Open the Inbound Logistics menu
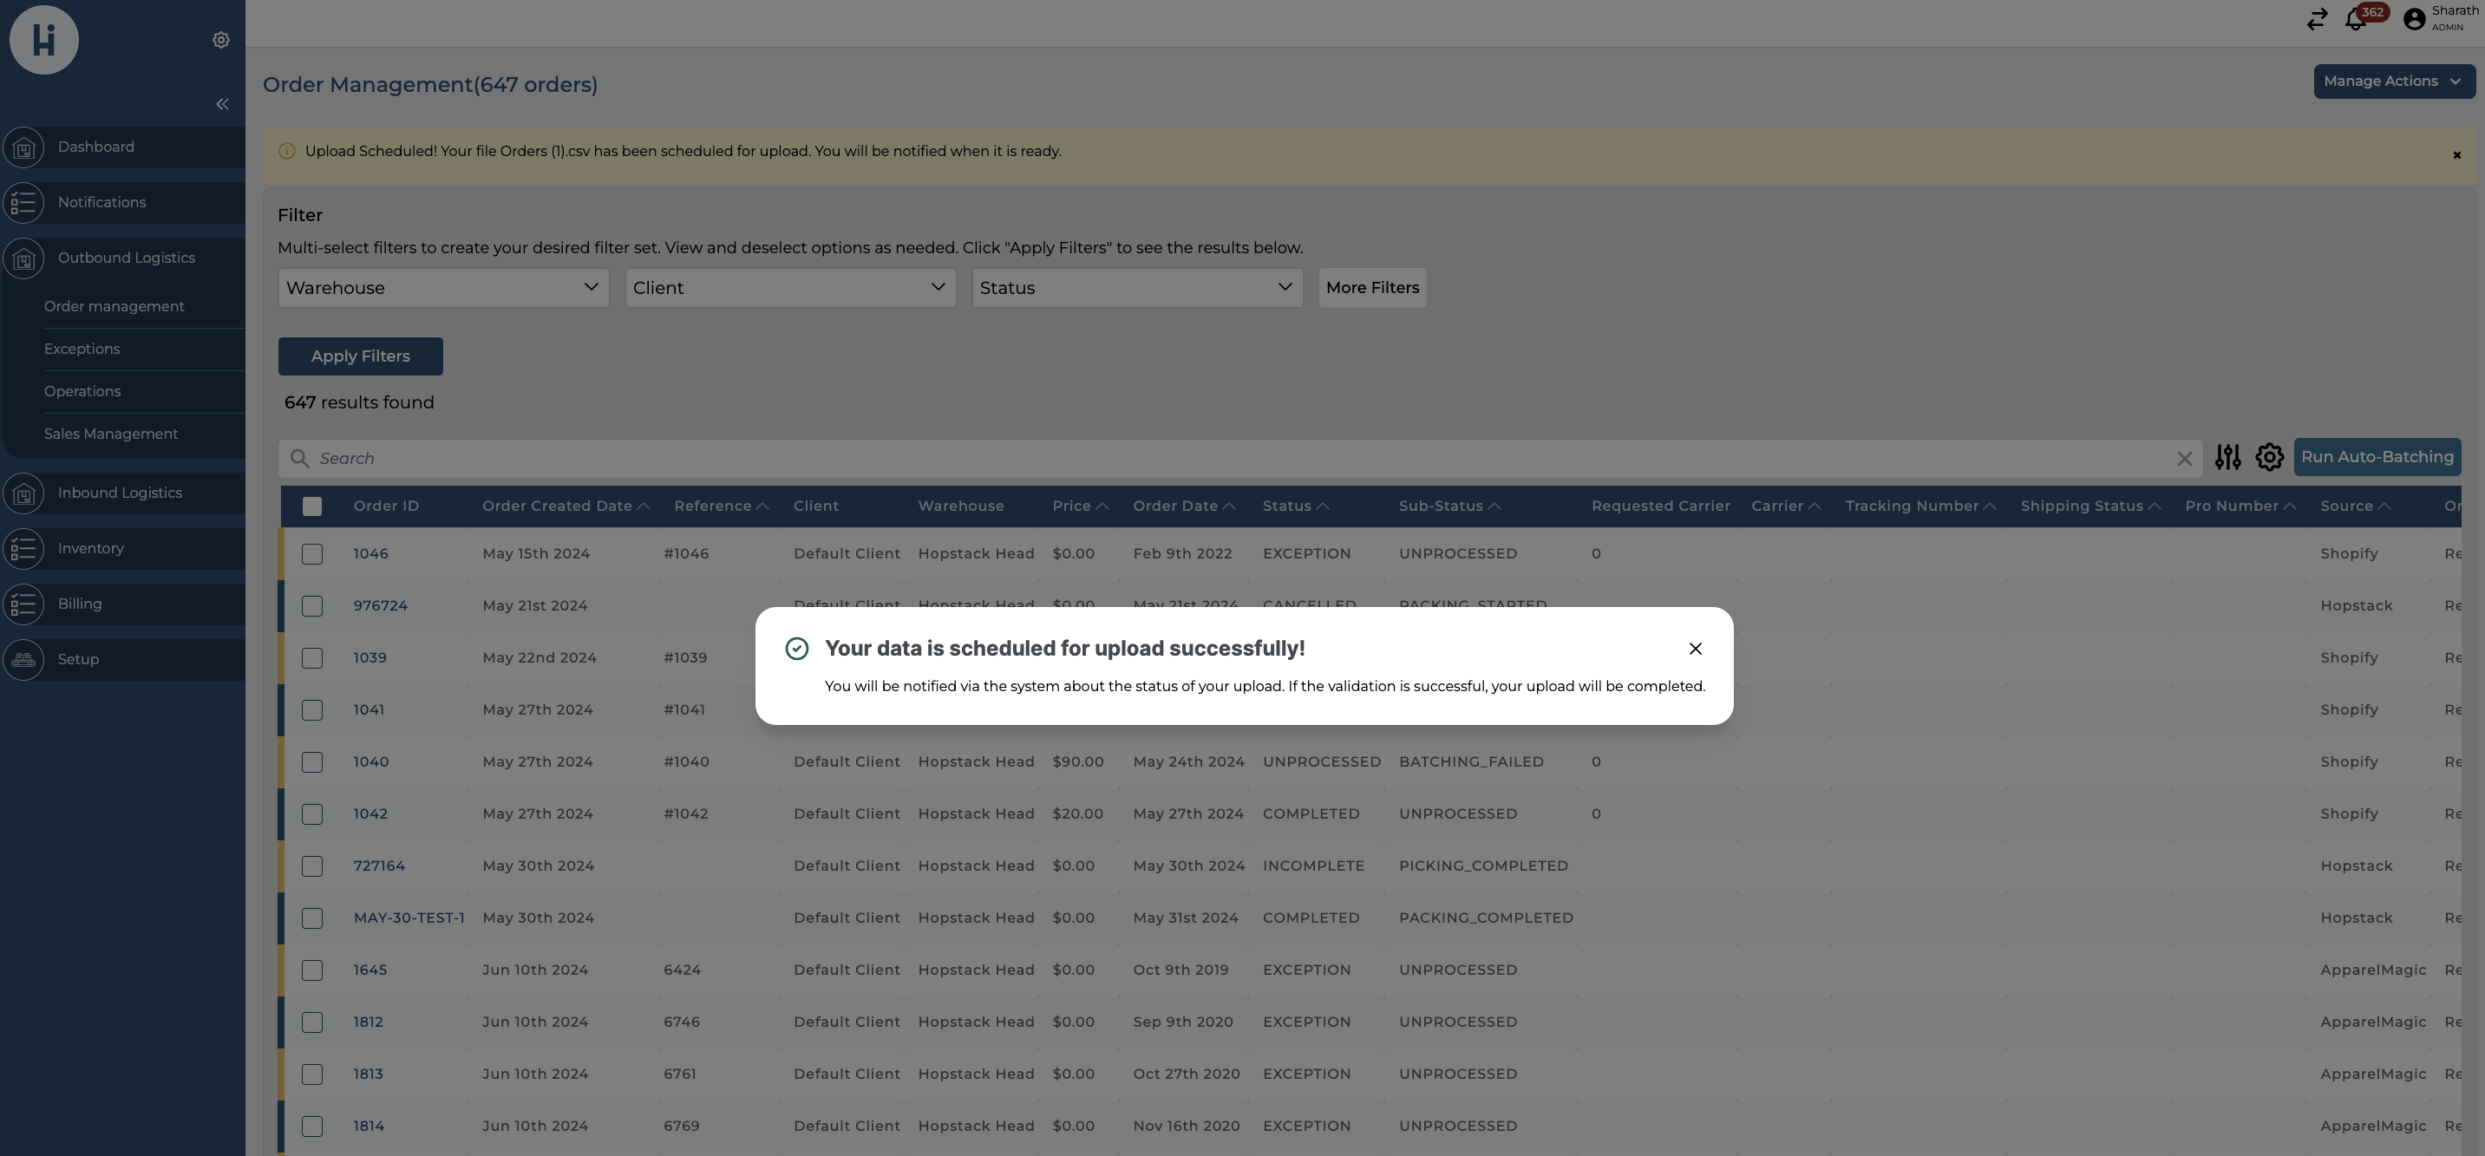 click(120, 493)
